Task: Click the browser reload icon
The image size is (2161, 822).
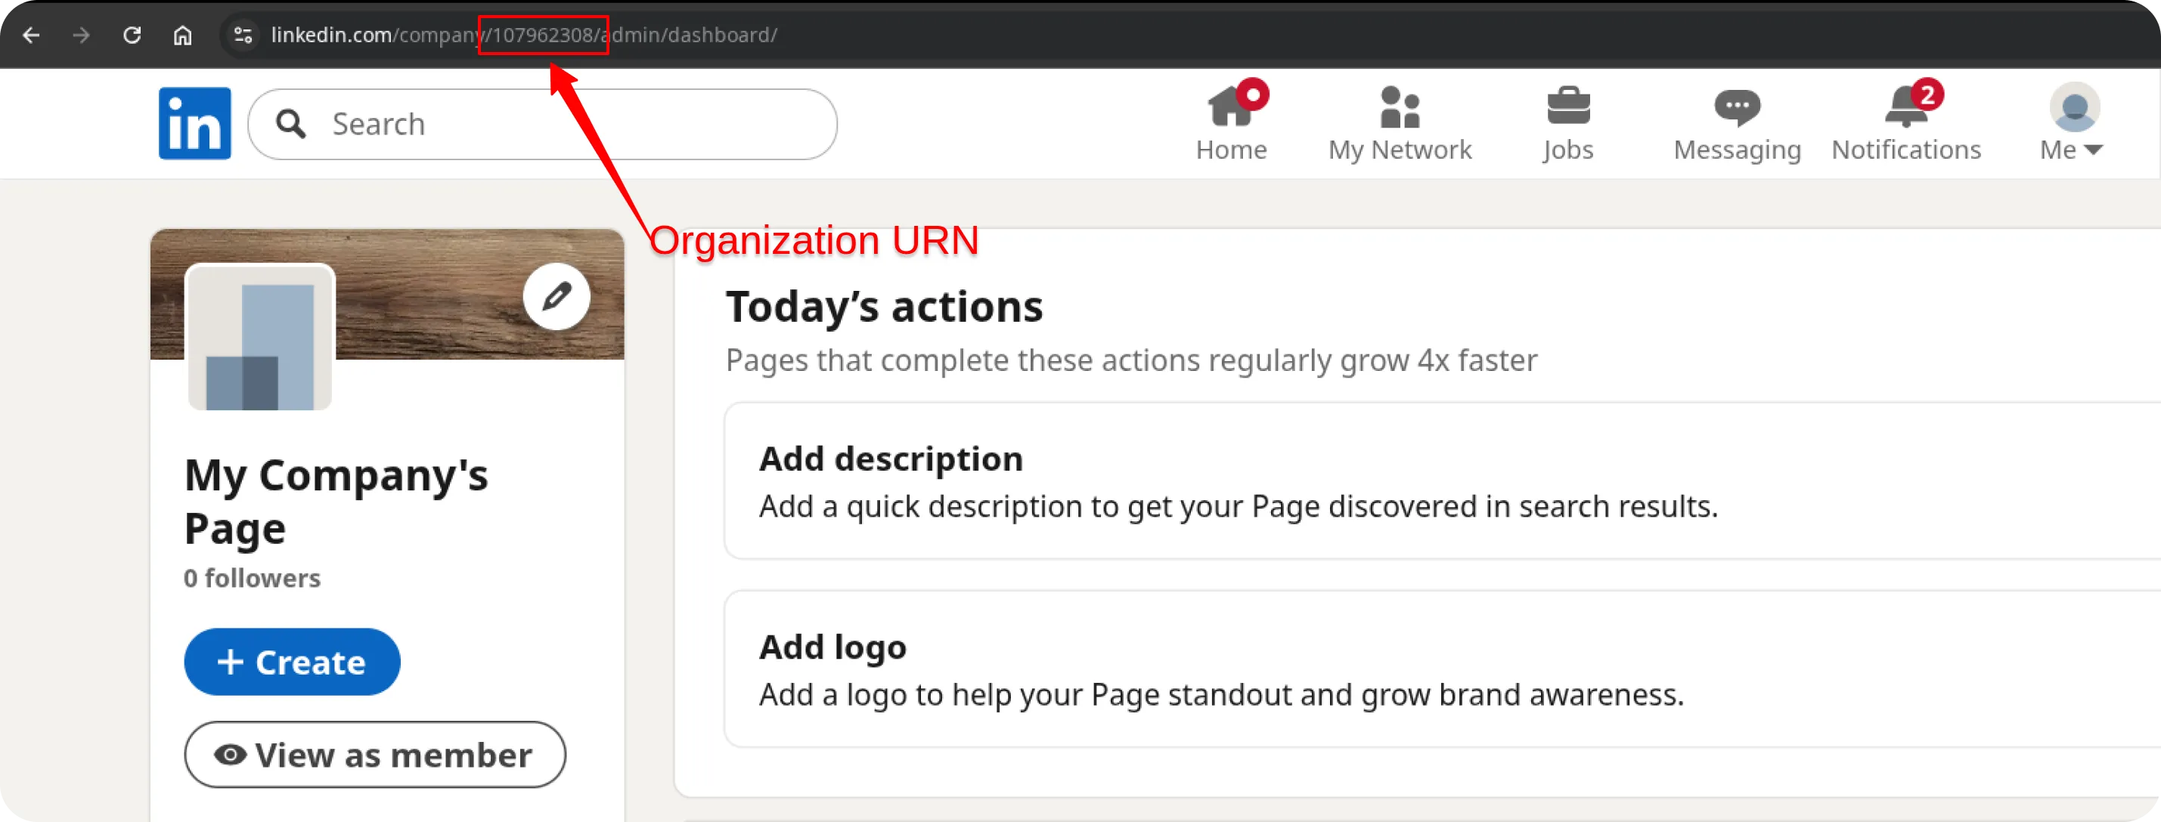Action: [132, 36]
